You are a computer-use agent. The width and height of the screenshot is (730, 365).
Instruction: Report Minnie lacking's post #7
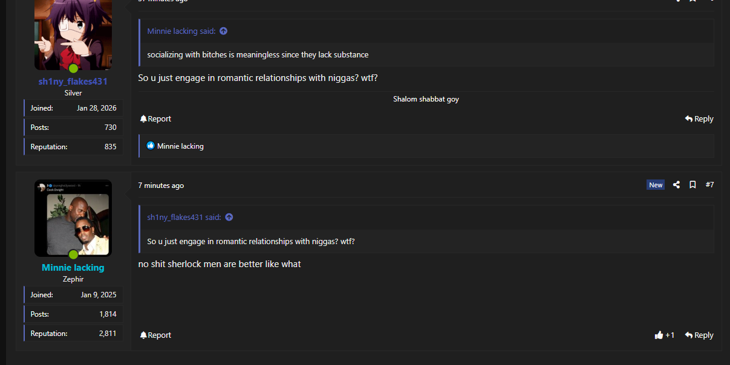(155, 335)
